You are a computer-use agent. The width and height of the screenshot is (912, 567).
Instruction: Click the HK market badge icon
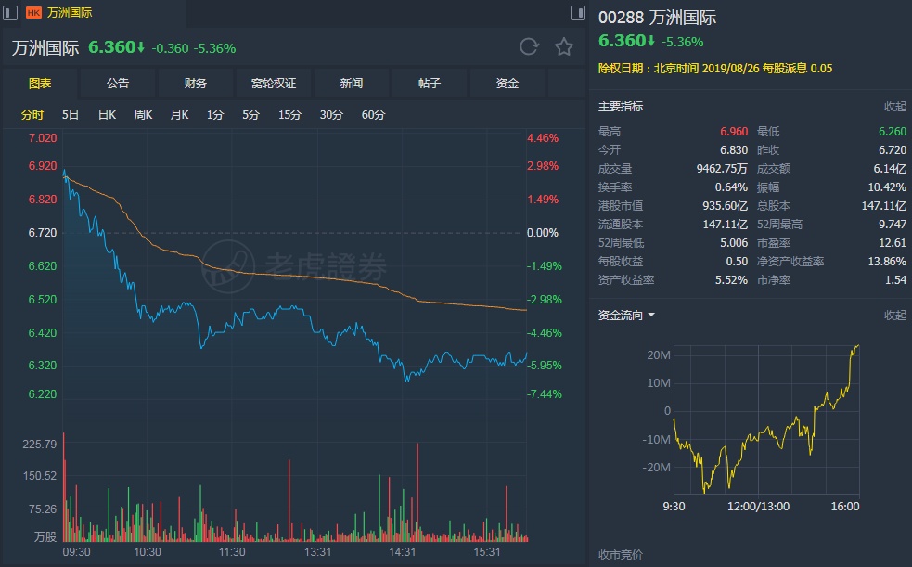tap(33, 13)
